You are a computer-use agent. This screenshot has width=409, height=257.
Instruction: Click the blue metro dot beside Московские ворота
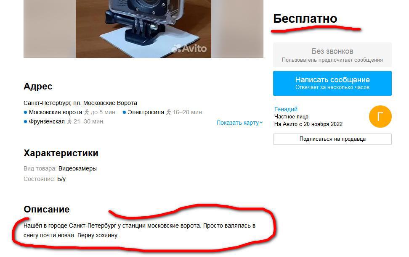pyautogui.click(x=25, y=113)
